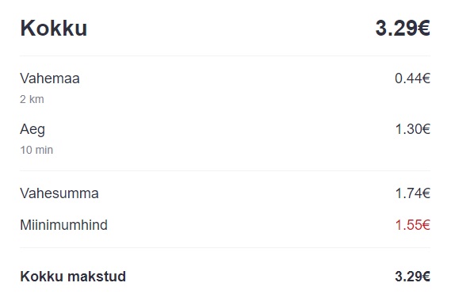
Task: Click the Kokku heading
Action: point(53,28)
